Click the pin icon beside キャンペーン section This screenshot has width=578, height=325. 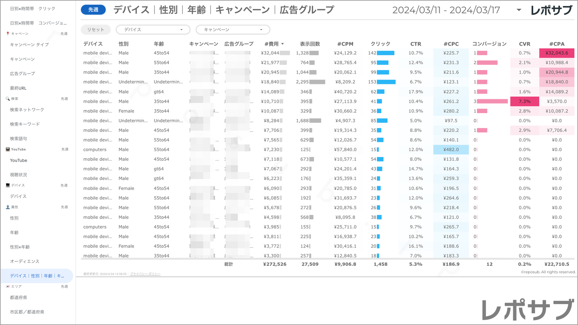coord(8,34)
